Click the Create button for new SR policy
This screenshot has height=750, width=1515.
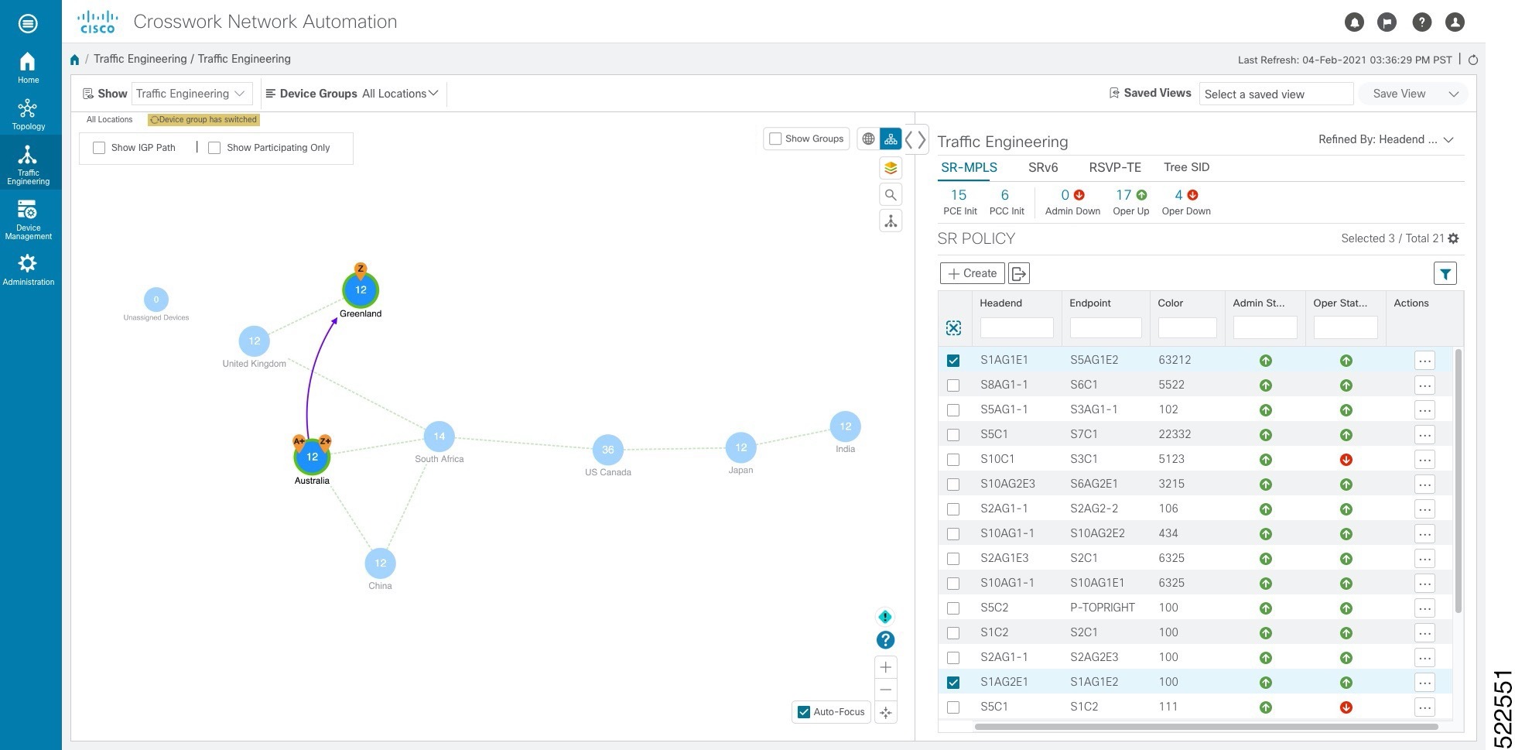pos(972,273)
